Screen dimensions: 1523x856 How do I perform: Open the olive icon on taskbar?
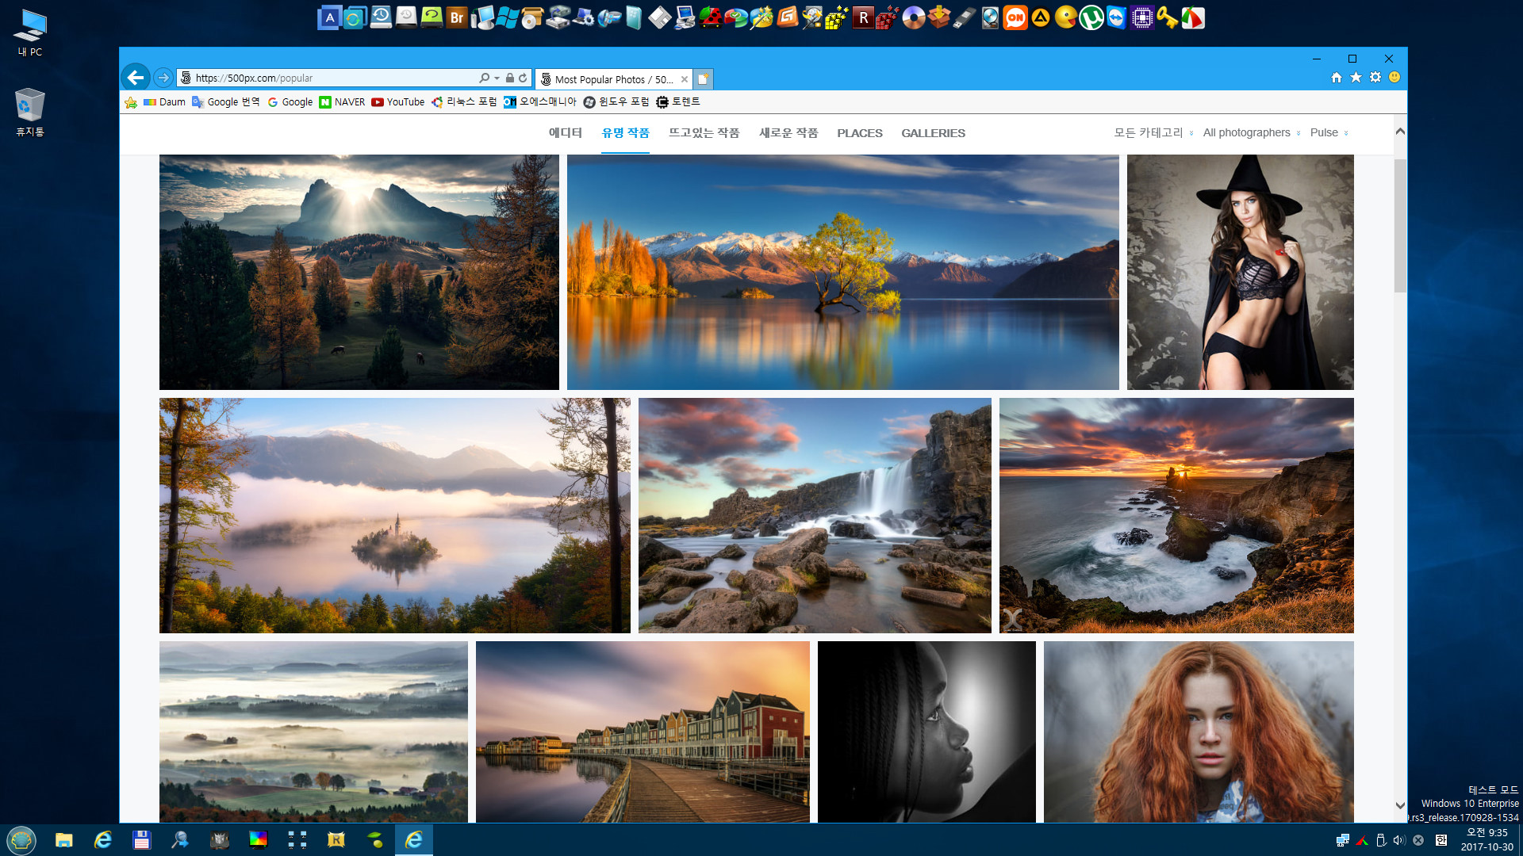click(x=375, y=839)
